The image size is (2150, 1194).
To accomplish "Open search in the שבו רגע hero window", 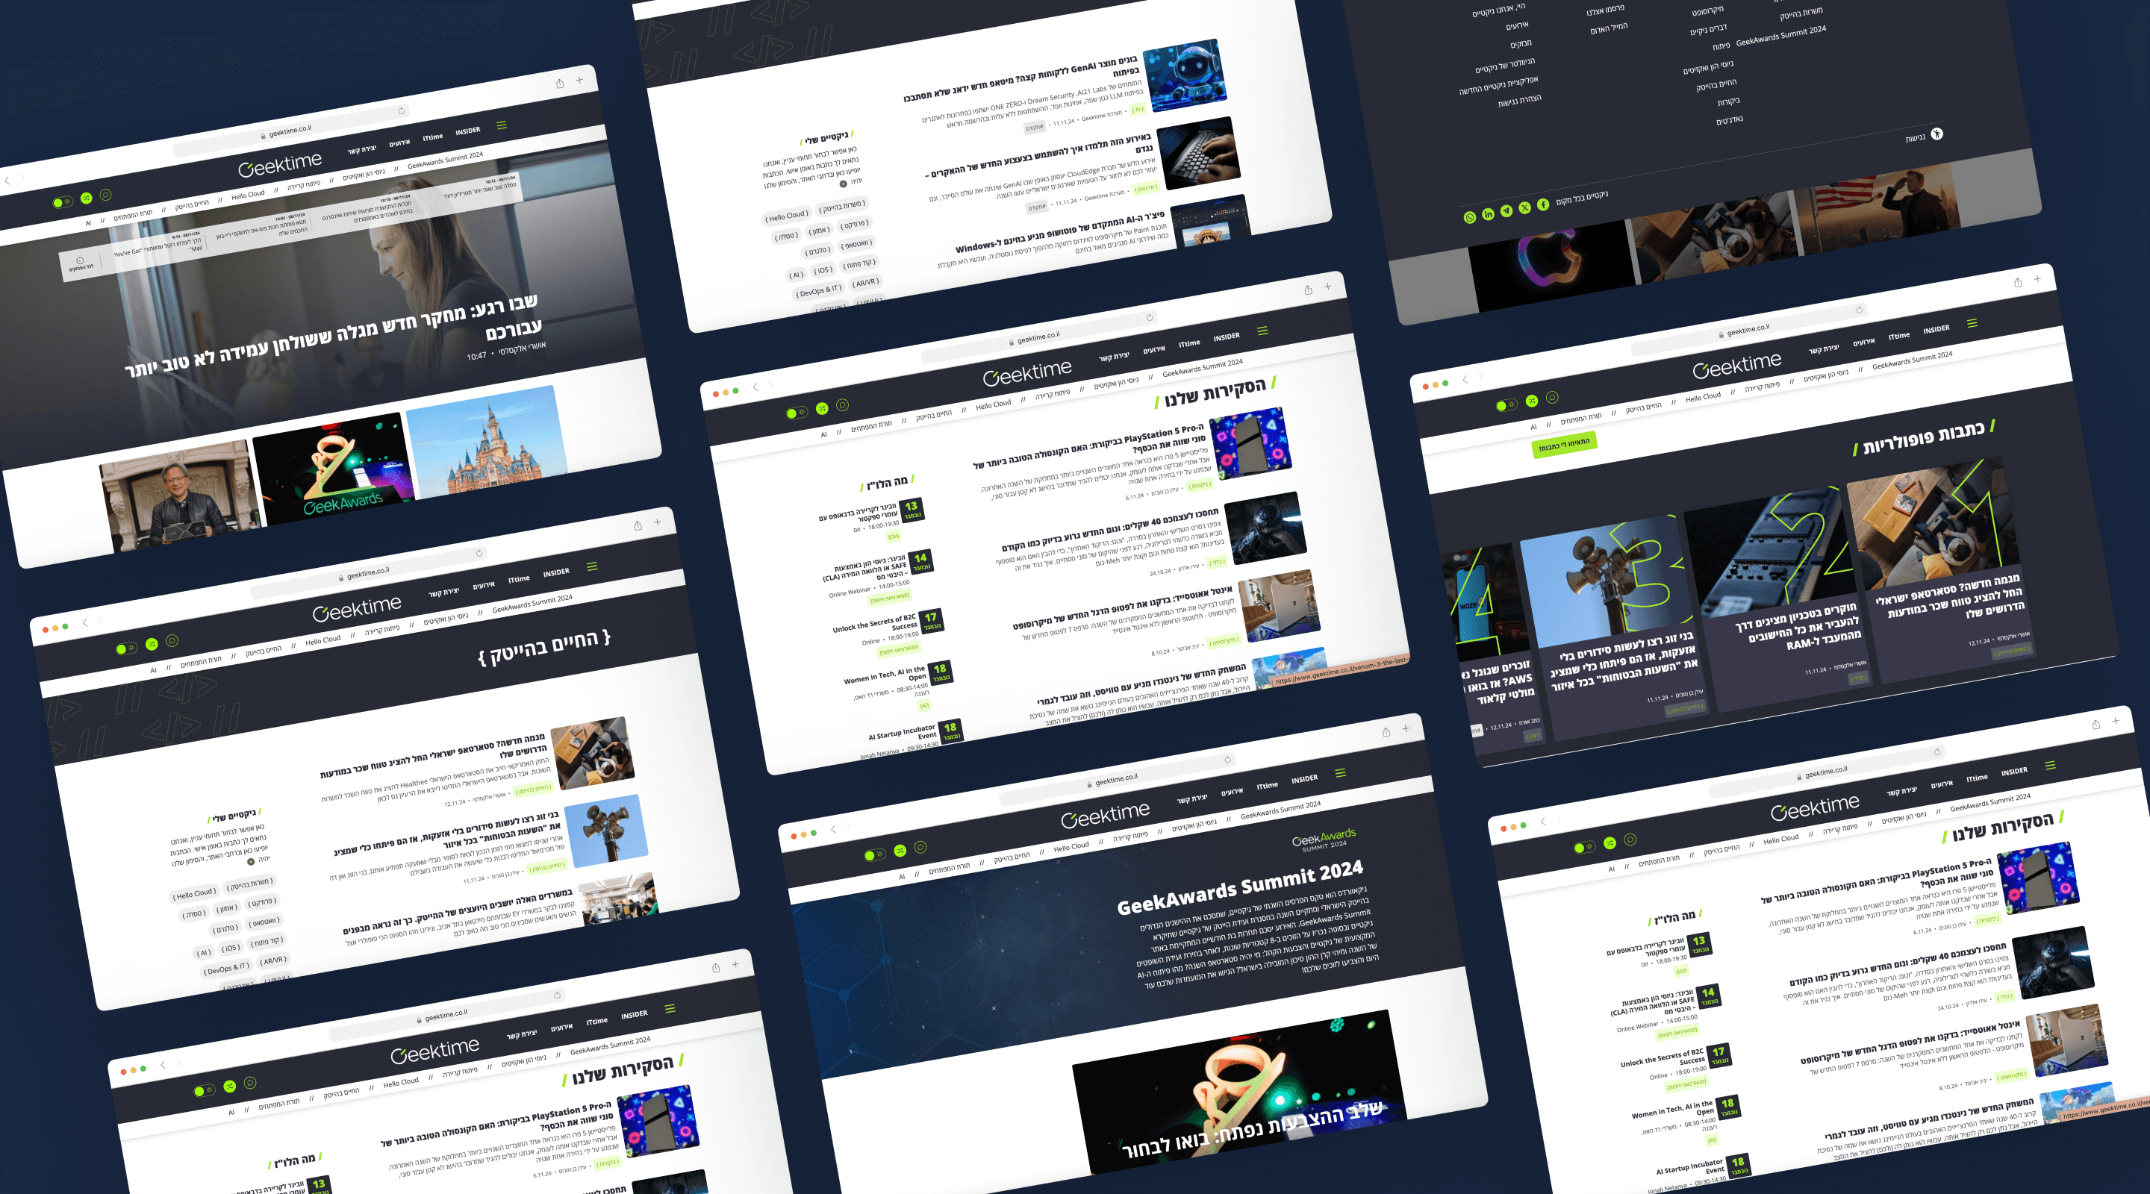I will pyautogui.click(x=105, y=195).
